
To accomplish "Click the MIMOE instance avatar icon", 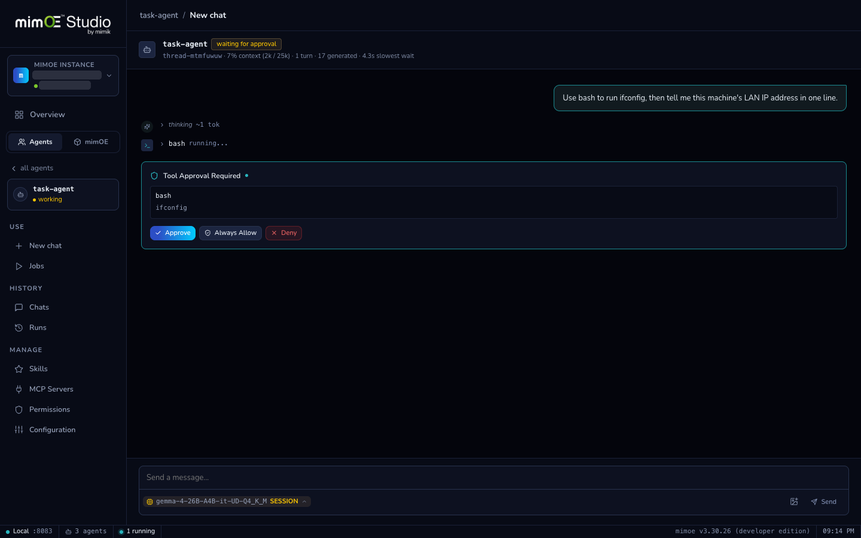I will click(21, 75).
